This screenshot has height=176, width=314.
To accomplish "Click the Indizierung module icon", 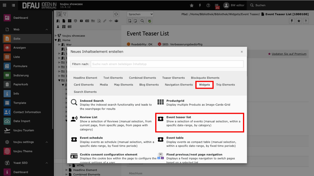I will 7,75.
